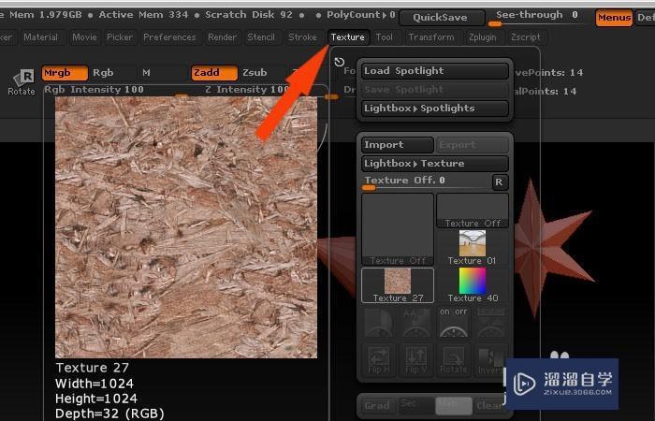
Task: Click the 'Height=1024' text
Action: click(96, 399)
